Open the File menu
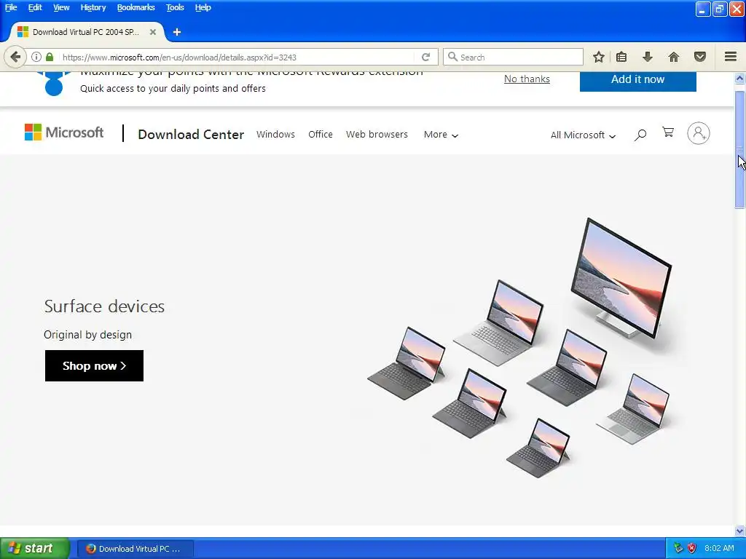This screenshot has width=746, height=559. tap(11, 7)
